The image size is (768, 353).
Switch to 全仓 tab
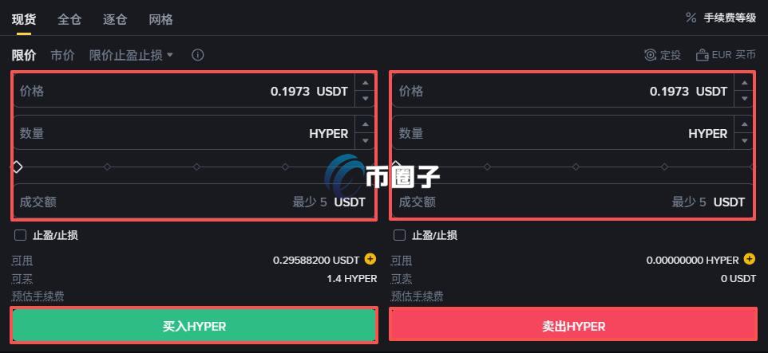[x=69, y=20]
